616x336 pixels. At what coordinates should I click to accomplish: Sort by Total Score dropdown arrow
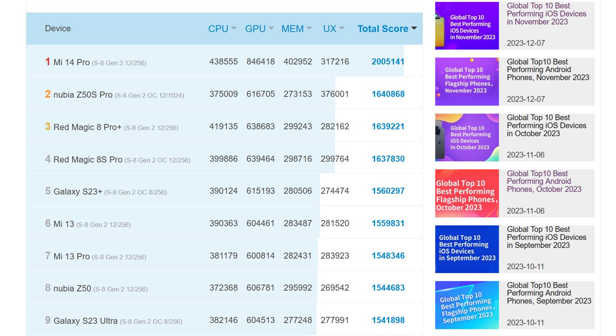point(414,28)
